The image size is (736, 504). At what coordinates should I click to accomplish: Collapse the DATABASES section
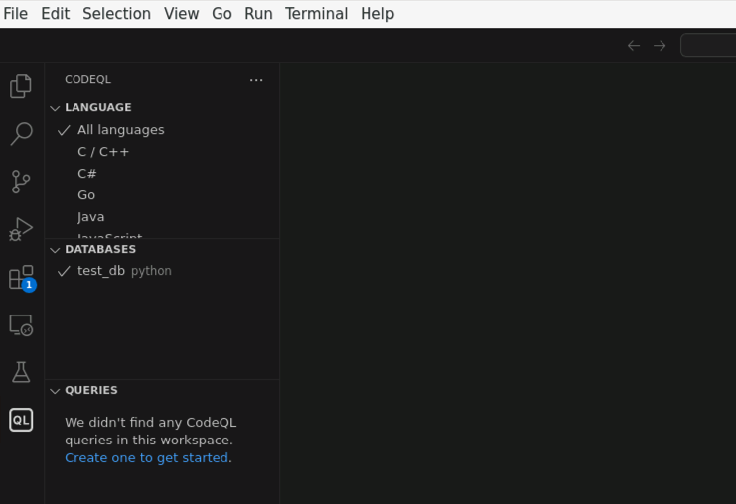point(163,249)
